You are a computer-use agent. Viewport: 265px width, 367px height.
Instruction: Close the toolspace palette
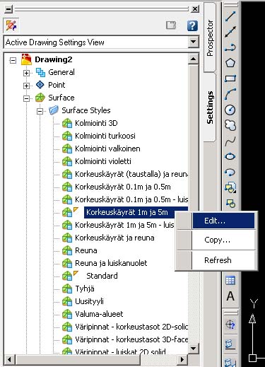[195, 9]
